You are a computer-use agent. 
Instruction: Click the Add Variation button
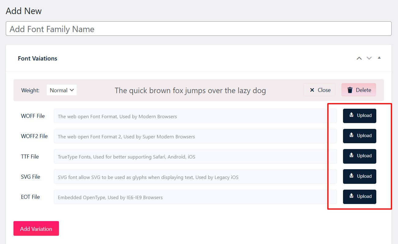pos(36,228)
